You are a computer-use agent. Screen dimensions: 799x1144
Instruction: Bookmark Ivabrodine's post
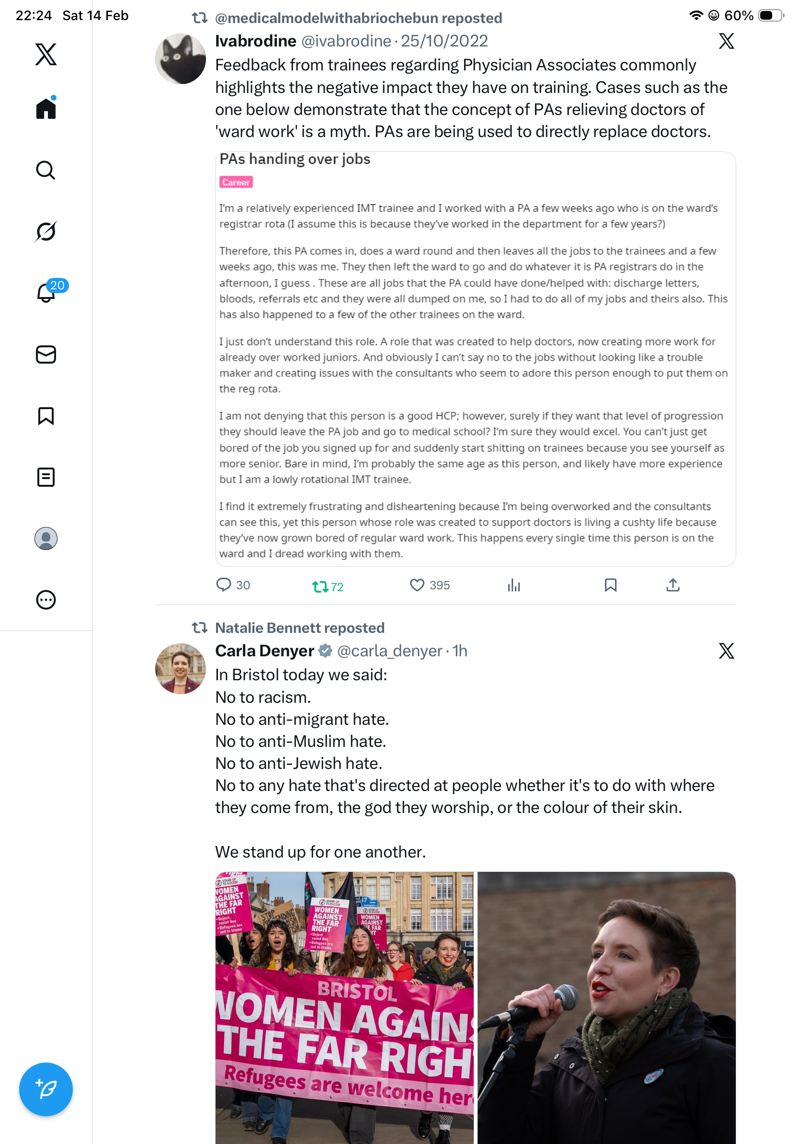610,585
